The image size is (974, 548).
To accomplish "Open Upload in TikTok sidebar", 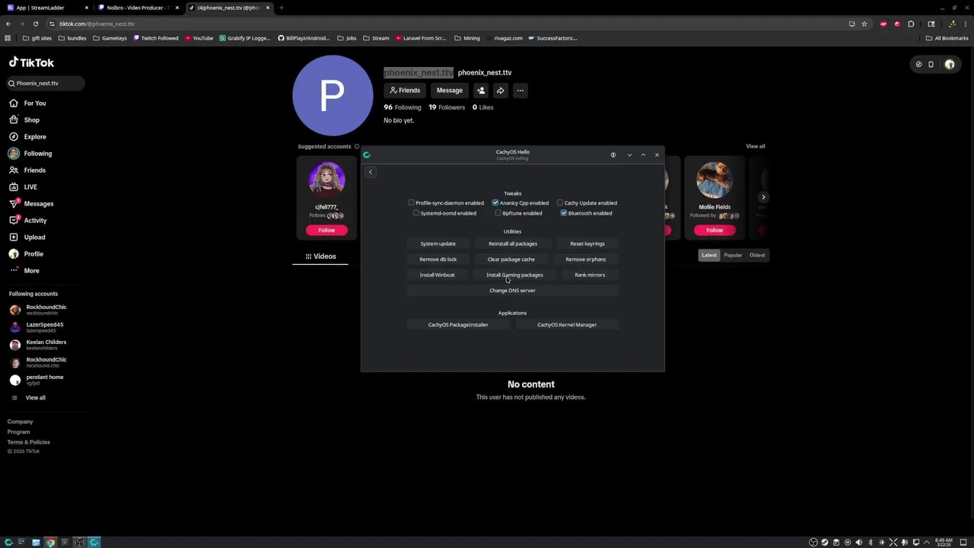I will coord(27,237).
